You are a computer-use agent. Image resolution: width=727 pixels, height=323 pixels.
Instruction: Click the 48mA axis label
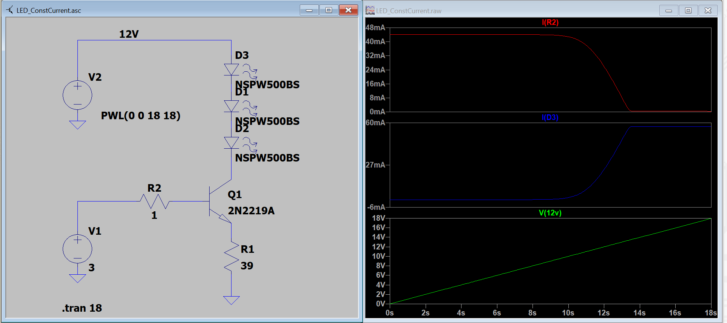tap(375, 28)
